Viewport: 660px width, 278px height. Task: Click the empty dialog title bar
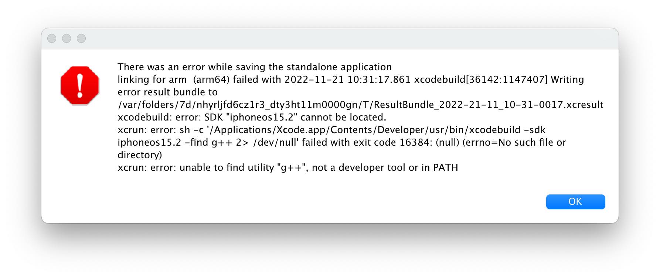(330, 38)
